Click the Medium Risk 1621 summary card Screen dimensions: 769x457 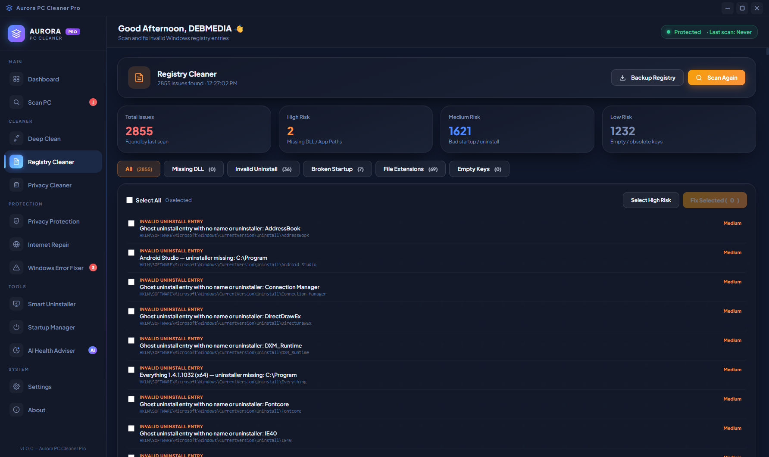[x=517, y=129]
